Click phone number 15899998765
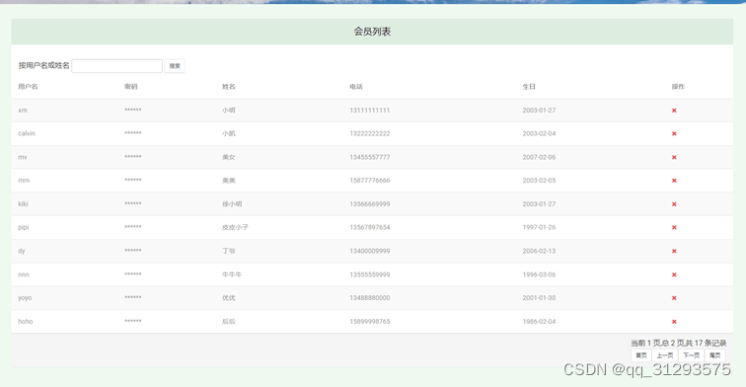Image resolution: width=746 pixels, height=387 pixels. (x=370, y=322)
